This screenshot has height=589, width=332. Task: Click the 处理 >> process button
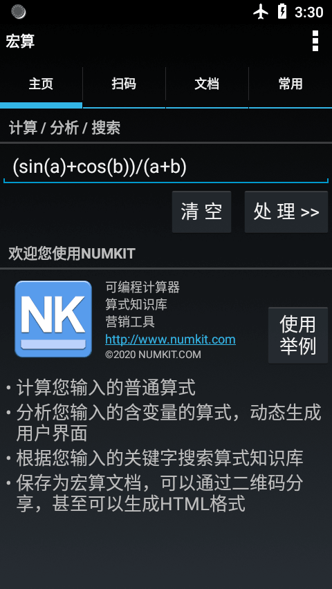click(x=286, y=212)
